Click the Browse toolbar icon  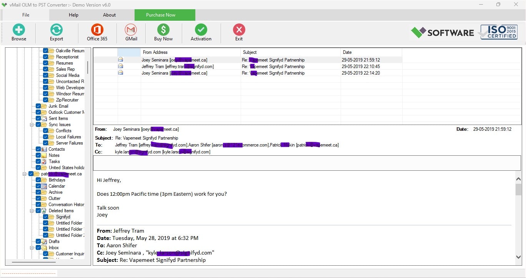(x=18, y=30)
